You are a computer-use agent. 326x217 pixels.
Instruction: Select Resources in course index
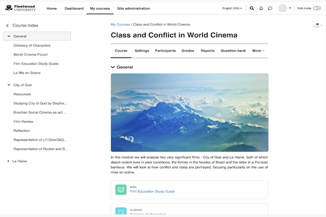[x=22, y=94]
